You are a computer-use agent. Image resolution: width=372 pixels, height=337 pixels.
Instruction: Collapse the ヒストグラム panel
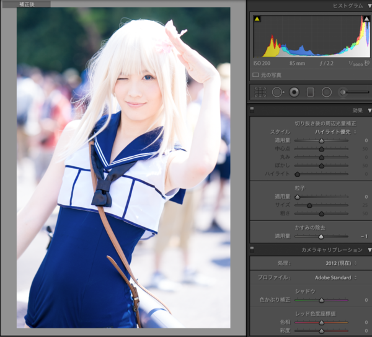pos(370,6)
